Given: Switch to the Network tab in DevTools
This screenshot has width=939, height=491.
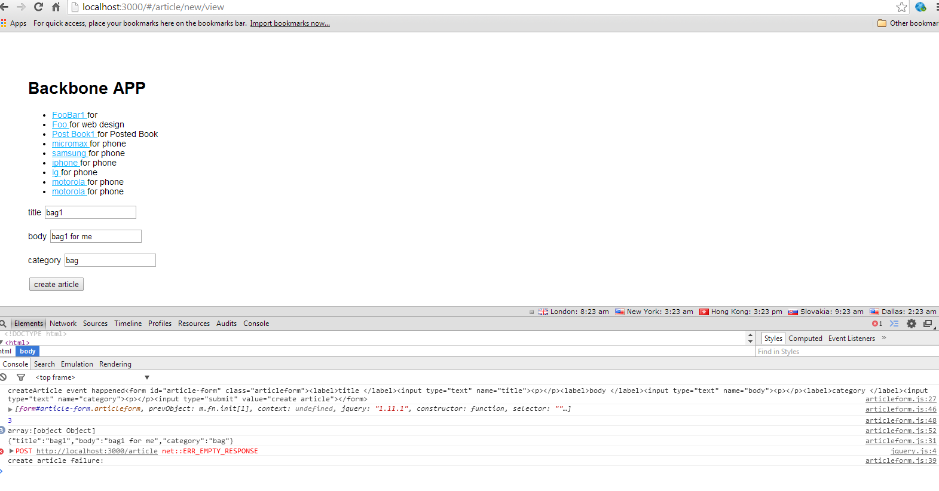Looking at the screenshot, I should pyautogui.click(x=63, y=324).
